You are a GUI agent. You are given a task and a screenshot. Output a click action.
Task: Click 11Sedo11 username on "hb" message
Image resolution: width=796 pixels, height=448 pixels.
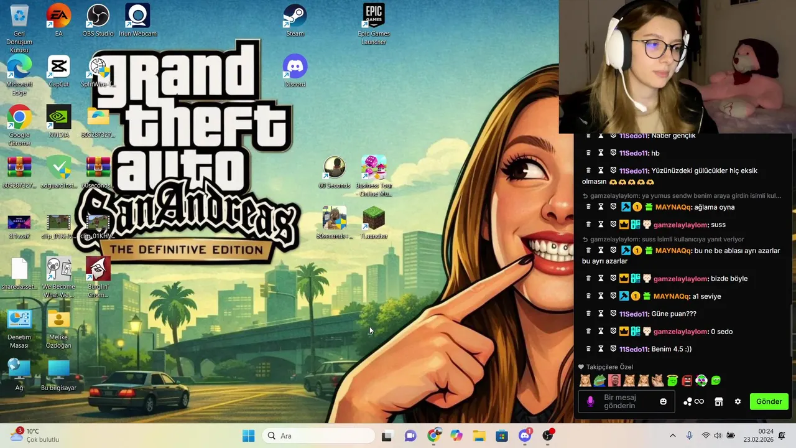[634, 153]
